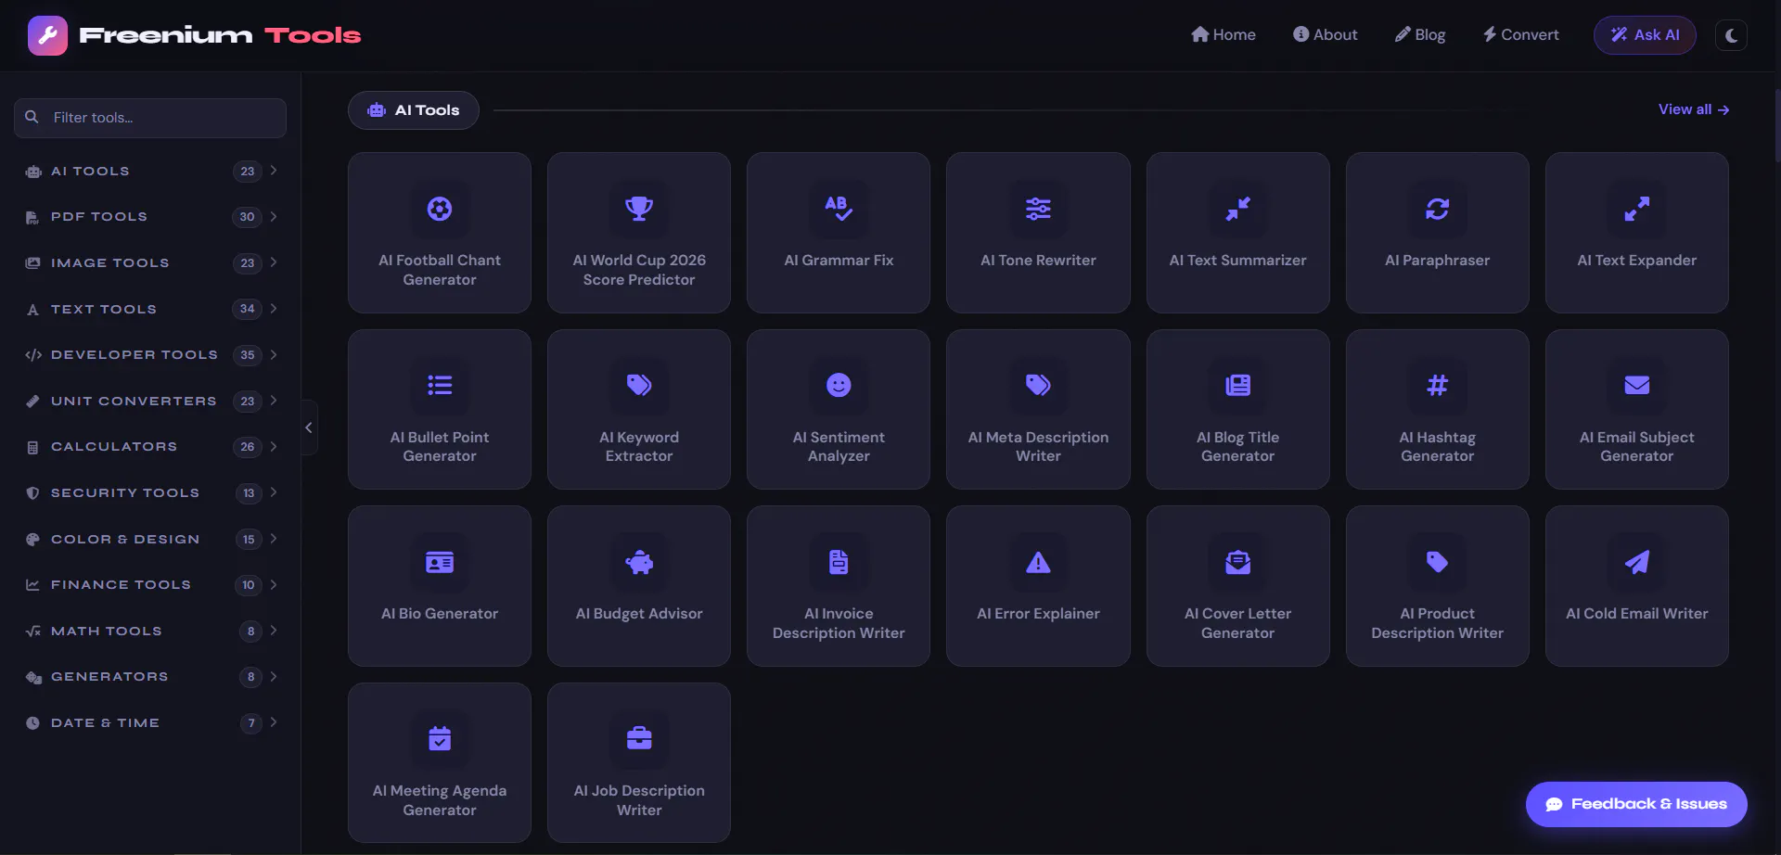
Task: Expand the Security Tools sidebar category
Action: tap(150, 492)
